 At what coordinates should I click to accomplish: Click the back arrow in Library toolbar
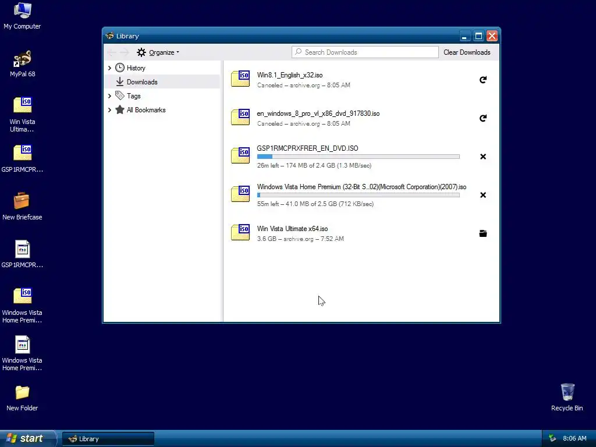pos(111,52)
